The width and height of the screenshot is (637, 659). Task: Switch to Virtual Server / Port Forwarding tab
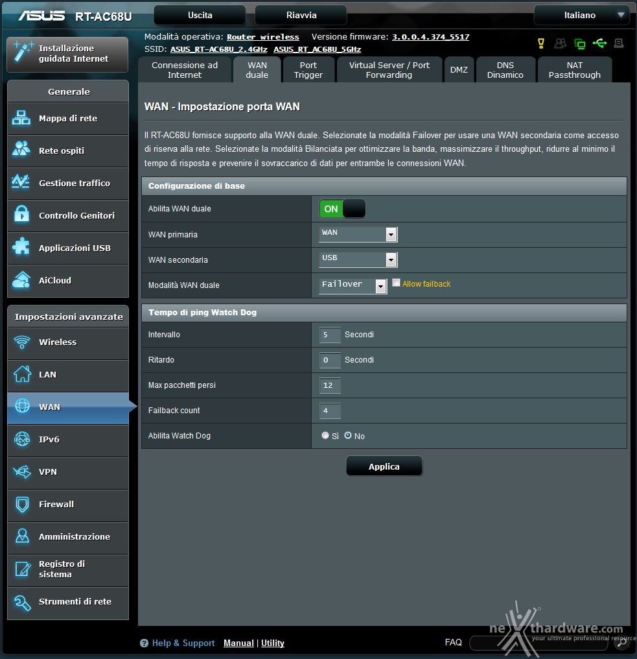(x=389, y=70)
